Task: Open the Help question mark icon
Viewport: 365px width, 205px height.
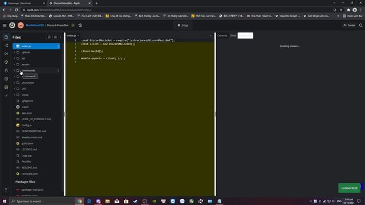Action: tap(6, 190)
